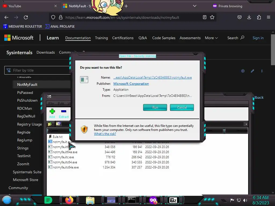The image size is (275, 206).
Task: Select Strings in the sidebar
Action: pos(23,148)
